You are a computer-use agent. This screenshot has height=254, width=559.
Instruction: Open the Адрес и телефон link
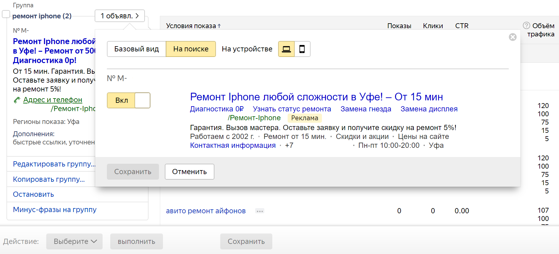coord(53,100)
